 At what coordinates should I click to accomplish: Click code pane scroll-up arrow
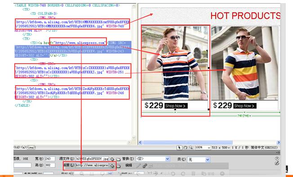coord(134,6)
